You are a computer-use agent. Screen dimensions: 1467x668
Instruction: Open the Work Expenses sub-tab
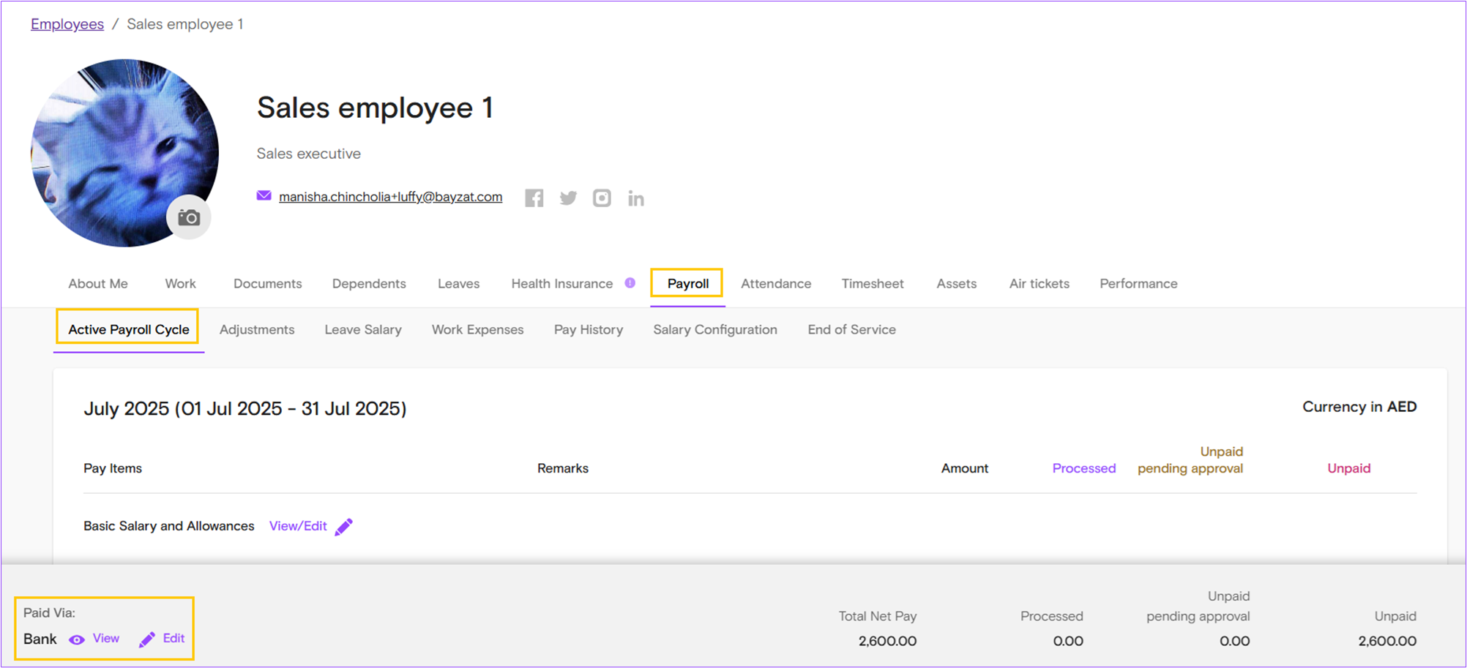[x=478, y=329]
